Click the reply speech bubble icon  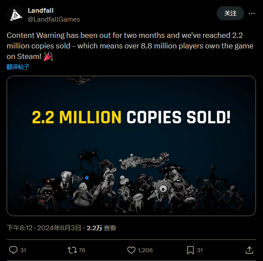click(x=13, y=250)
